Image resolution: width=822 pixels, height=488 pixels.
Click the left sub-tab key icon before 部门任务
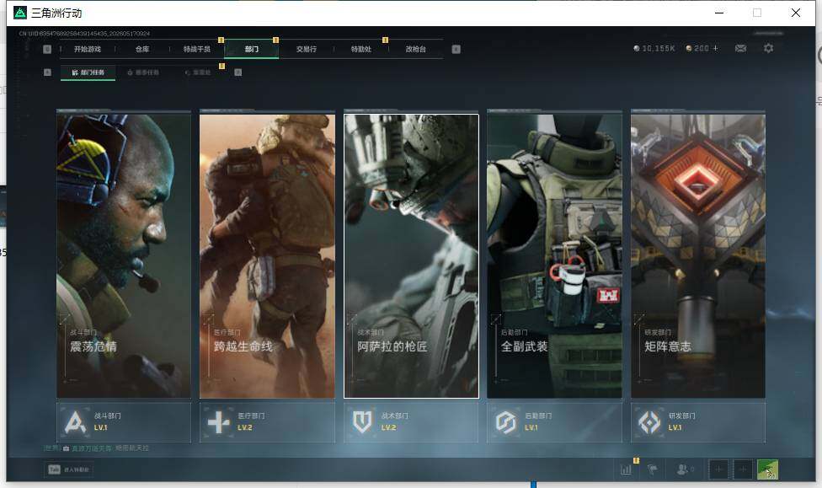[x=47, y=72]
